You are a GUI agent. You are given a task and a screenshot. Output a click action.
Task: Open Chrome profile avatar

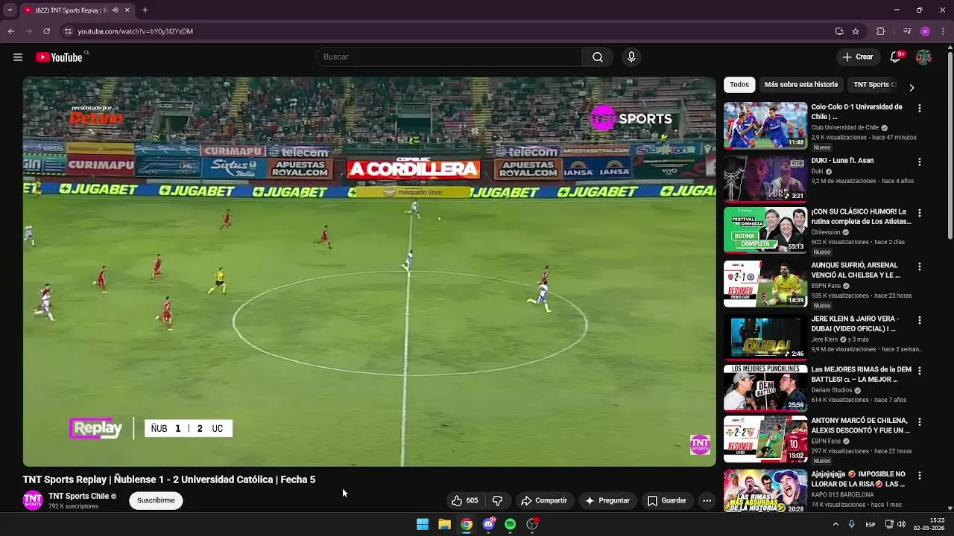click(925, 31)
